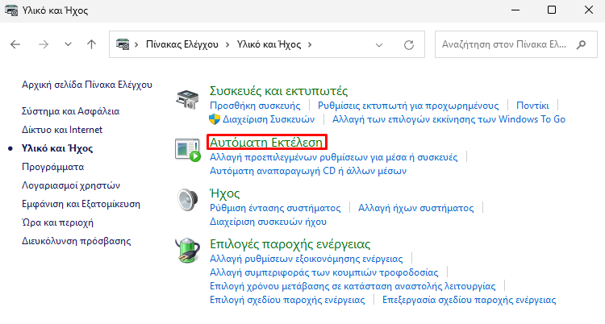This screenshot has width=605, height=324.
Task: Refresh the Control Panel view
Action: click(x=409, y=45)
